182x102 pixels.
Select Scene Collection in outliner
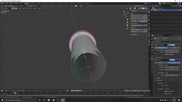pos(159,8)
